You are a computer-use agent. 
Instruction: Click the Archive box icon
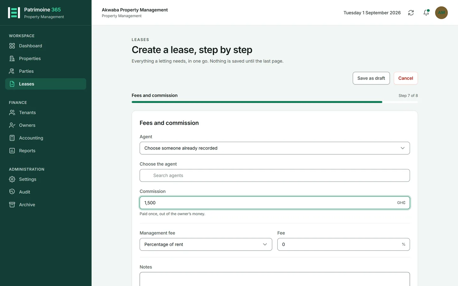tap(12, 205)
